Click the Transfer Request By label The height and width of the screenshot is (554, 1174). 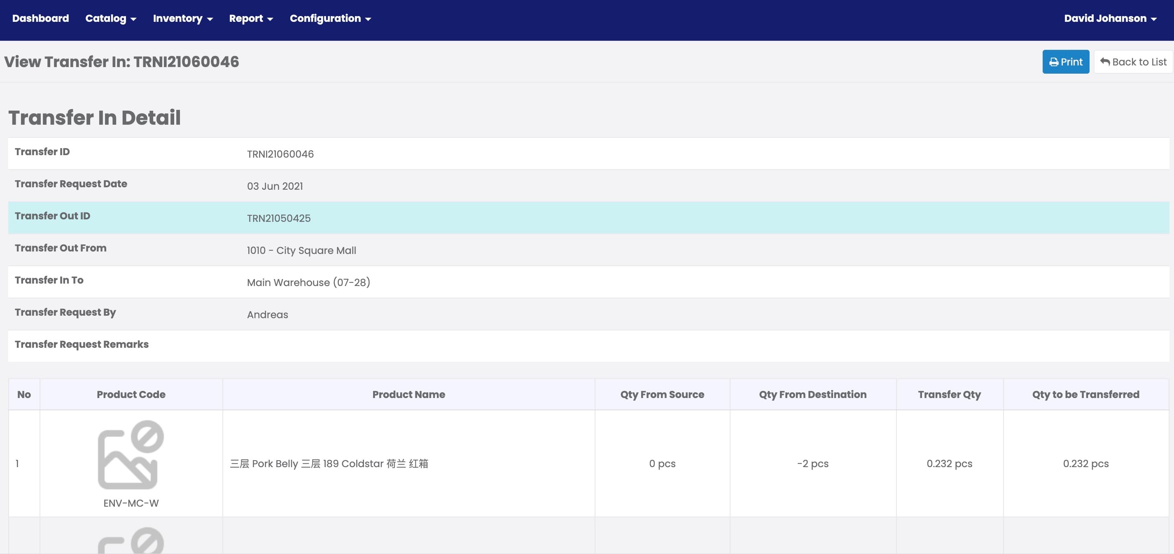pos(65,312)
